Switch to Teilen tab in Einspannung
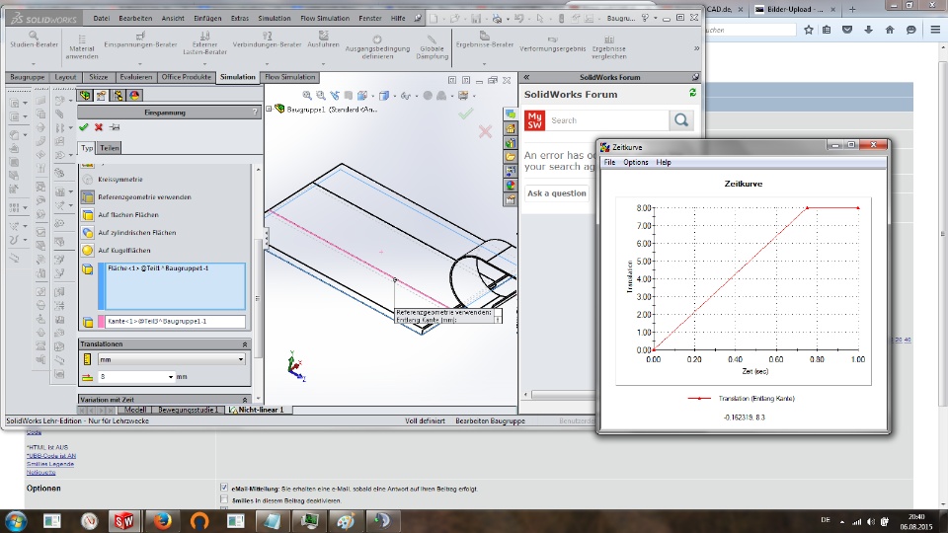The image size is (948, 533). [110, 148]
